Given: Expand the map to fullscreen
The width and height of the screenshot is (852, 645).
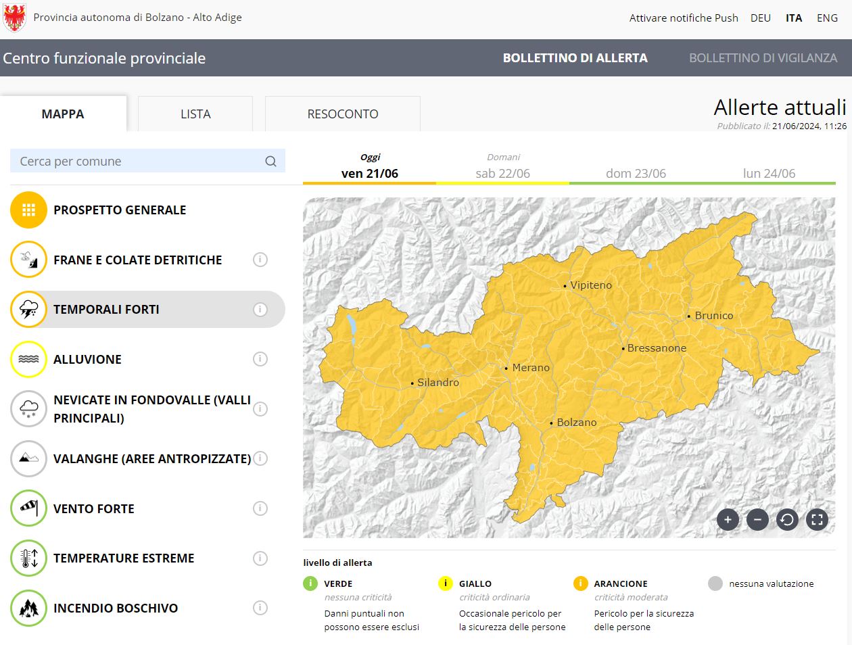Looking at the screenshot, I should (817, 519).
